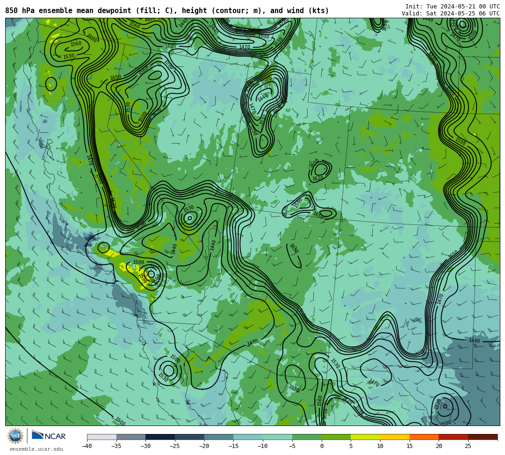The height and width of the screenshot is (455, 505).
Task: Click the teal colorbar swatch for -20 to -15
Action: pyautogui.click(x=219, y=437)
